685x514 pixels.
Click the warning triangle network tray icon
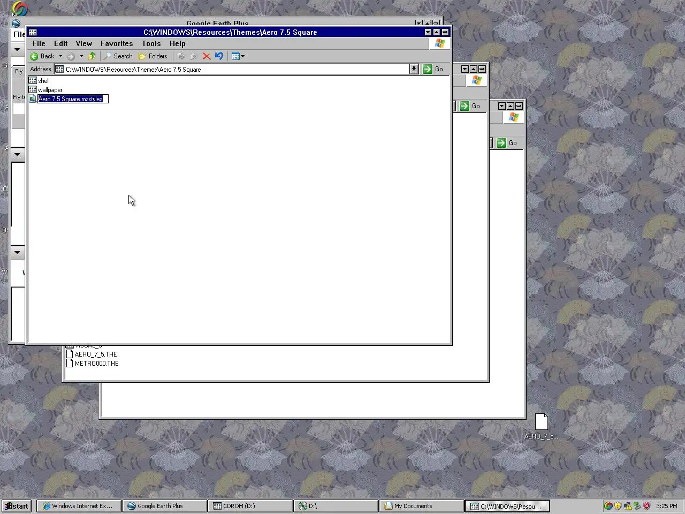pos(628,506)
